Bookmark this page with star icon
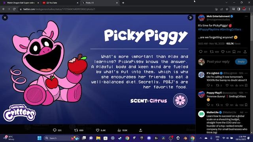This screenshot has height=142, width=253. [x=227, y=9]
